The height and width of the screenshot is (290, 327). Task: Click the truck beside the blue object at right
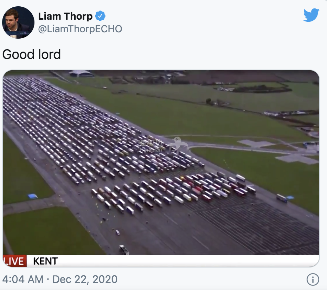(281, 198)
